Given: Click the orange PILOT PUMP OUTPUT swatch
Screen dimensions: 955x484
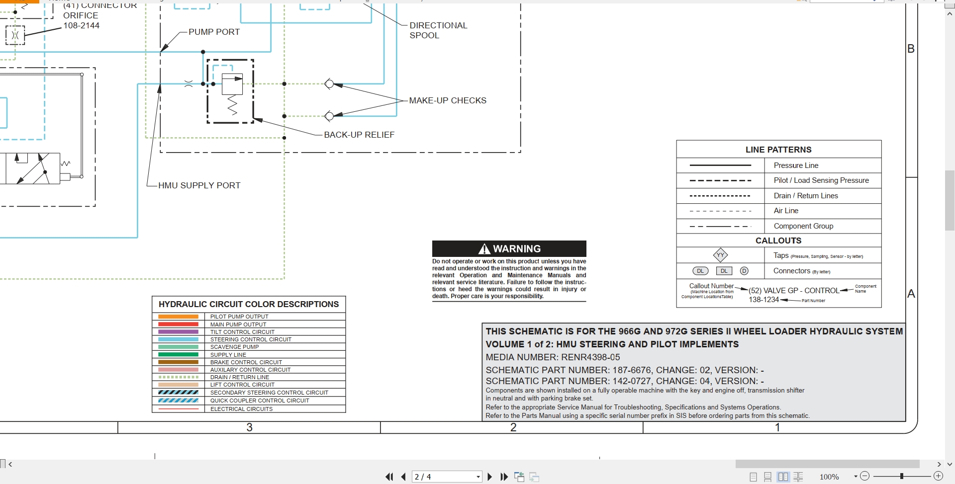Looking at the screenshot, I should 178,317.
